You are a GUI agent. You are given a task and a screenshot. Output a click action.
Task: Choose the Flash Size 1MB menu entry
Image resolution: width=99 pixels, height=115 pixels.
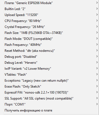coord(51,33)
